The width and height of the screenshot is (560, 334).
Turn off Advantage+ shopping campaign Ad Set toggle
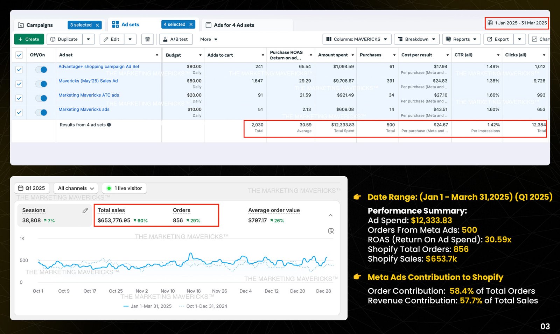(x=41, y=70)
